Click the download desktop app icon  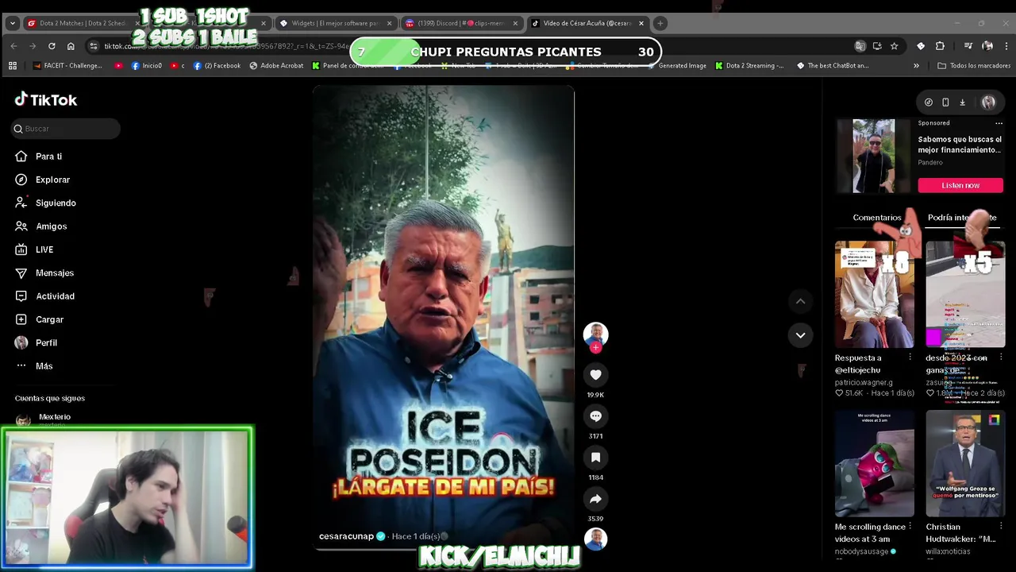962,102
